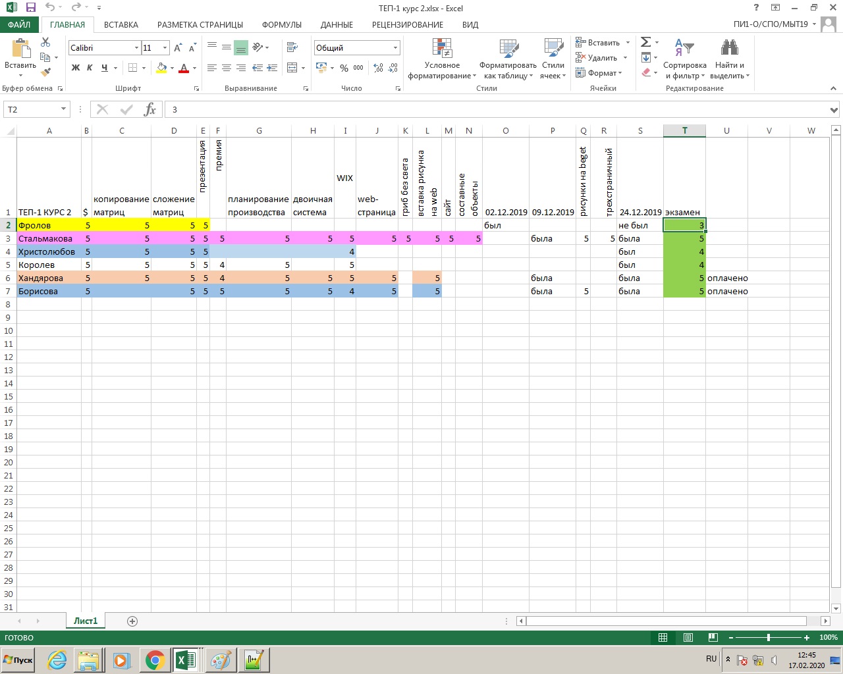Click Increase Font Size icon
Image resolution: width=843 pixels, height=674 pixels.
point(178,48)
